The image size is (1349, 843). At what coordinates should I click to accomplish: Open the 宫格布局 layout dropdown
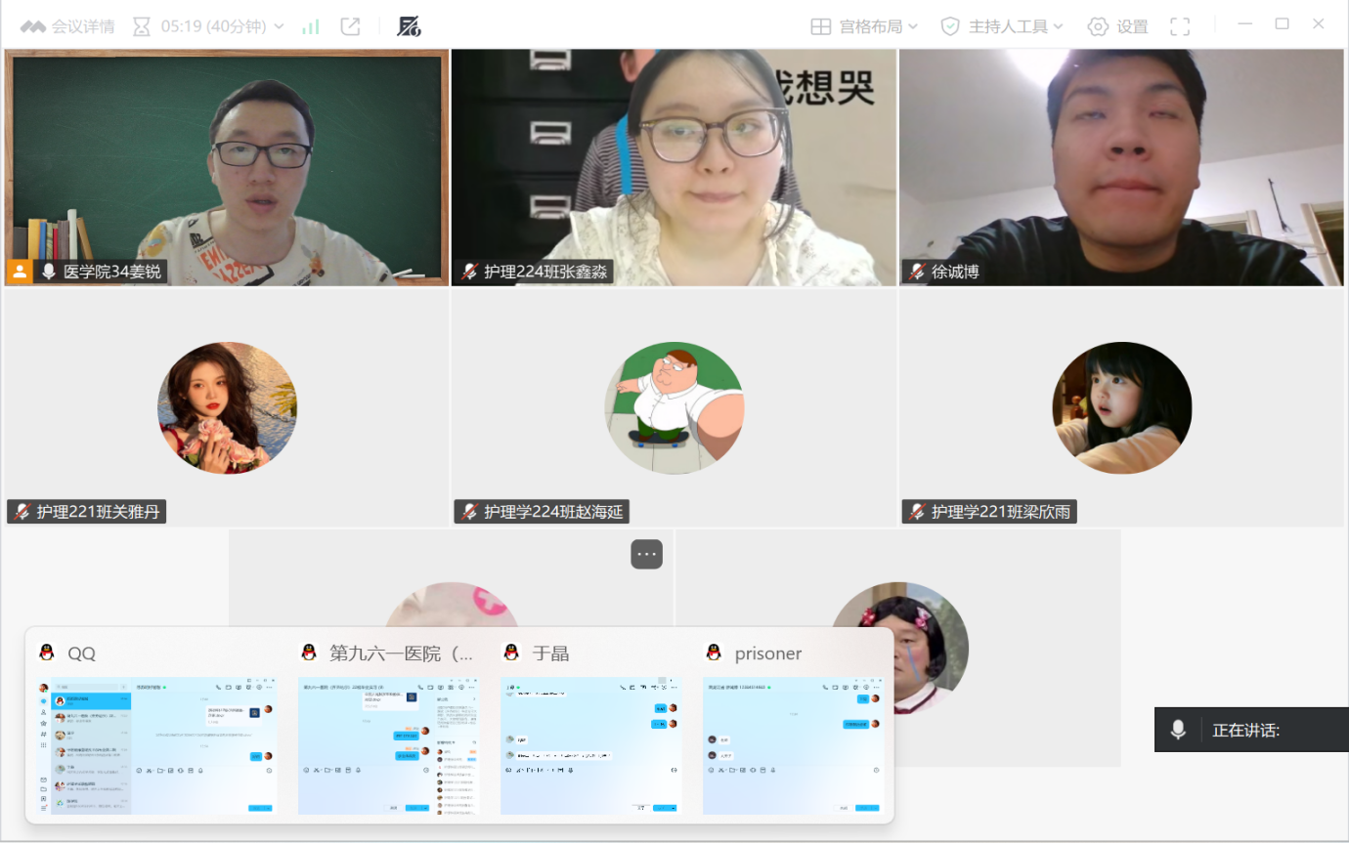[864, 26]
